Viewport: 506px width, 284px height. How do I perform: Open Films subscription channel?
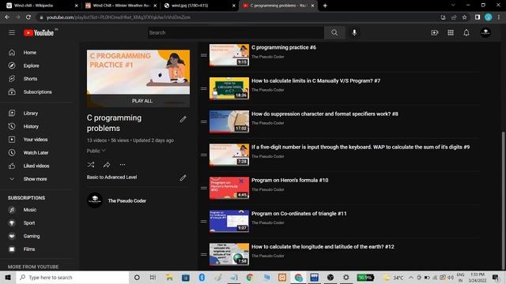(x=29, y=249)
